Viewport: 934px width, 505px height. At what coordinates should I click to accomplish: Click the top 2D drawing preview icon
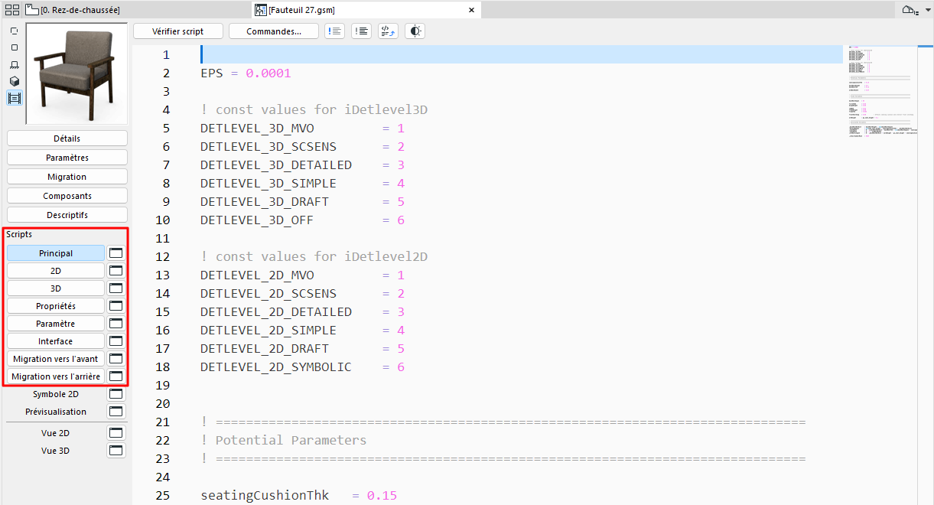point(13,31)
